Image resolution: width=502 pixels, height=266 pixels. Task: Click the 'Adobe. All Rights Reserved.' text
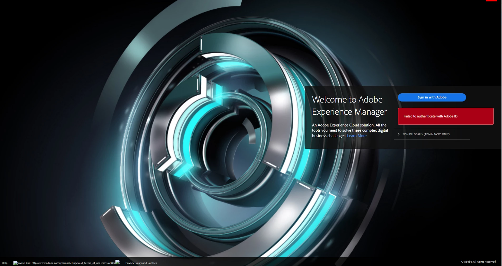click(x=479, y=262)
